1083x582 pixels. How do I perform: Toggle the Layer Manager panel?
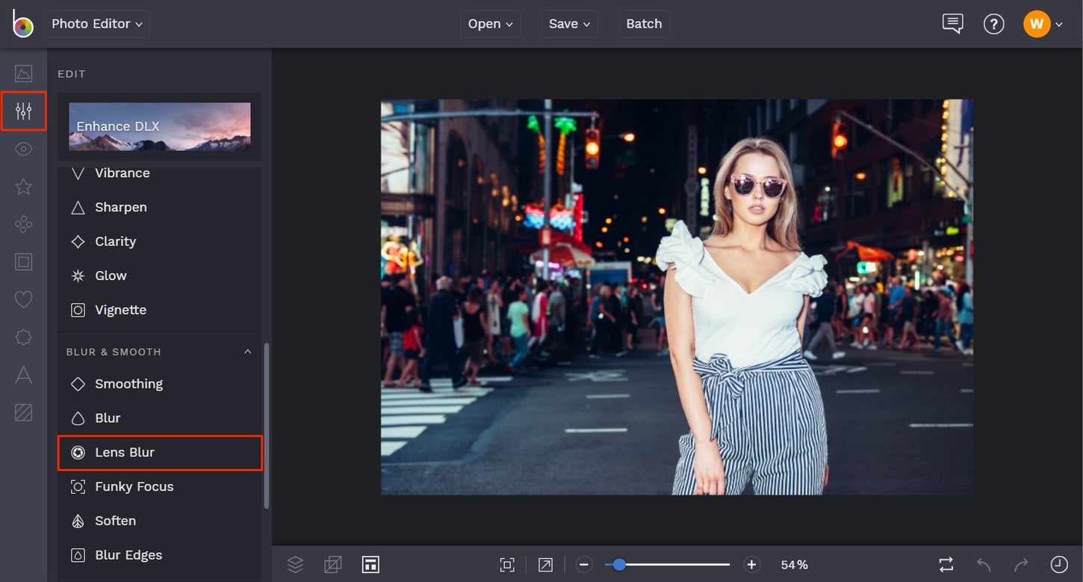pos(295,564)
